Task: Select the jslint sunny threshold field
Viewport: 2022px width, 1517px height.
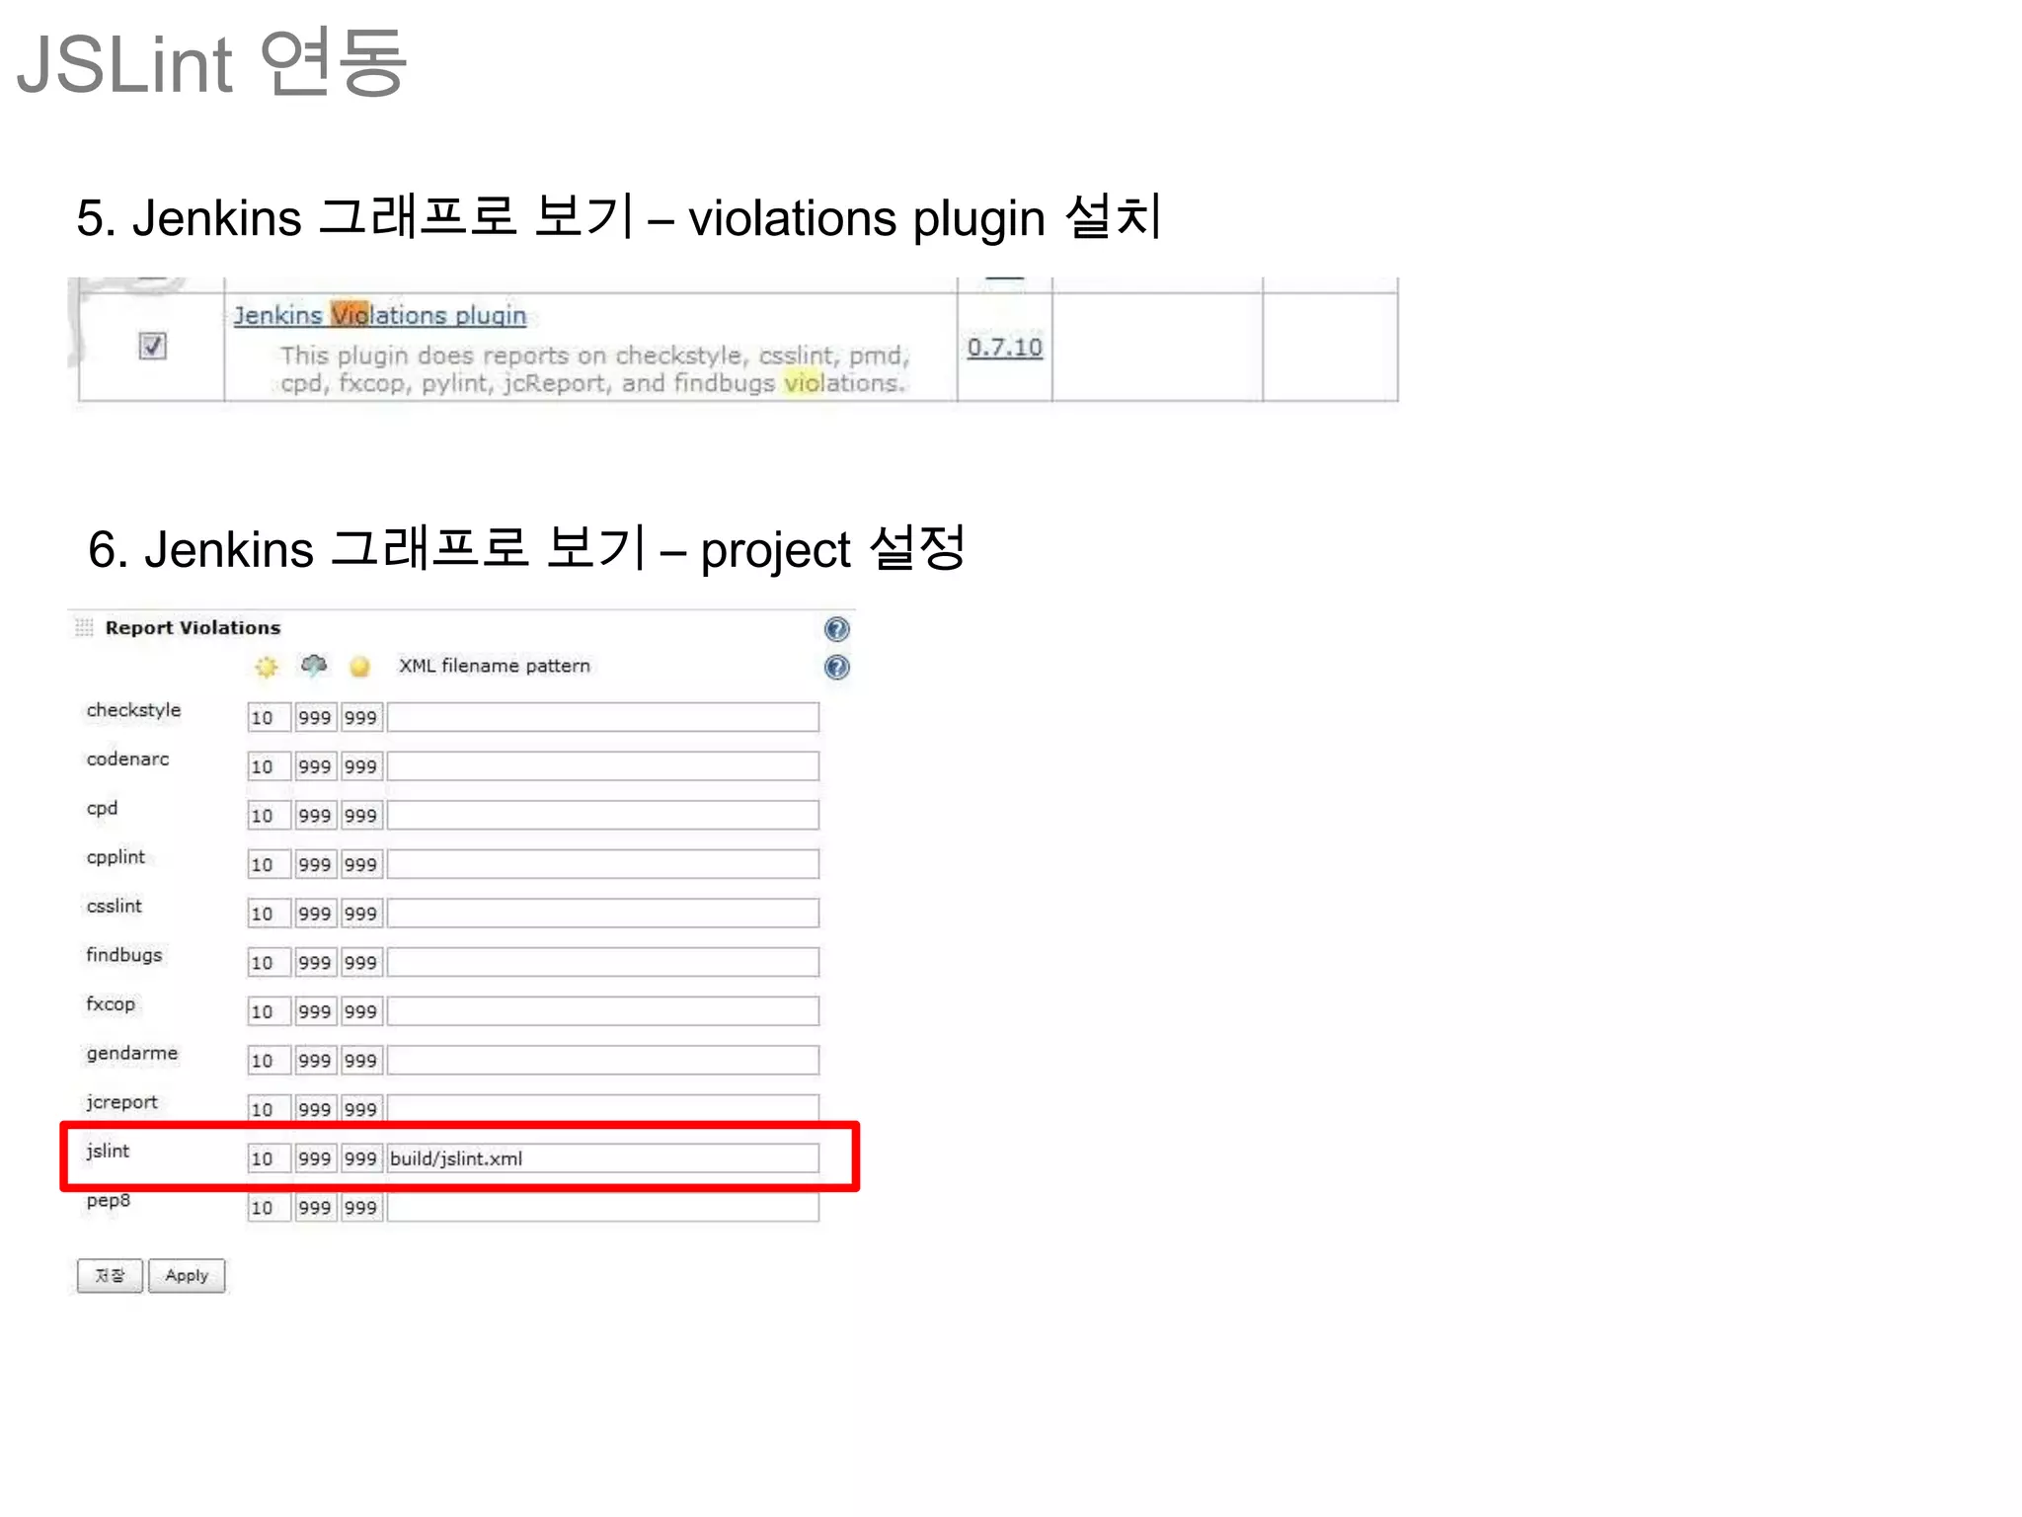Action: pos(268,1158)
